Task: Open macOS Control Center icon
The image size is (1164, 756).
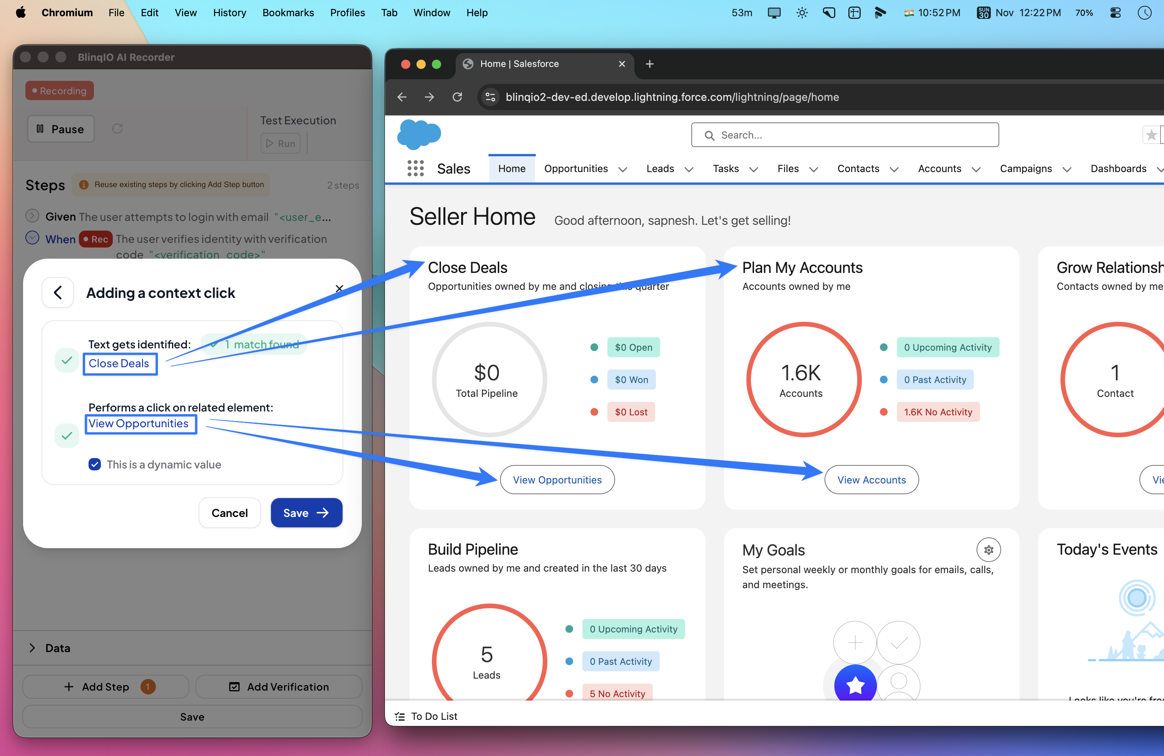Action: coord(1115,13)
